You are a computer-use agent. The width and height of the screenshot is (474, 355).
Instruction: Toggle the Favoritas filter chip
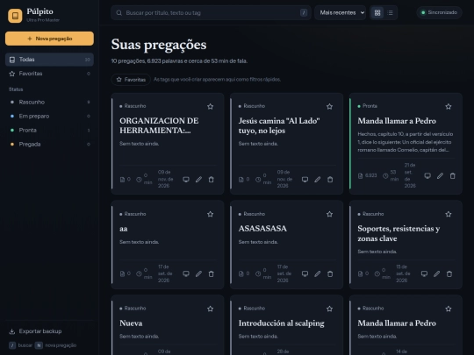pyautogui.click(x=131, y=80)
